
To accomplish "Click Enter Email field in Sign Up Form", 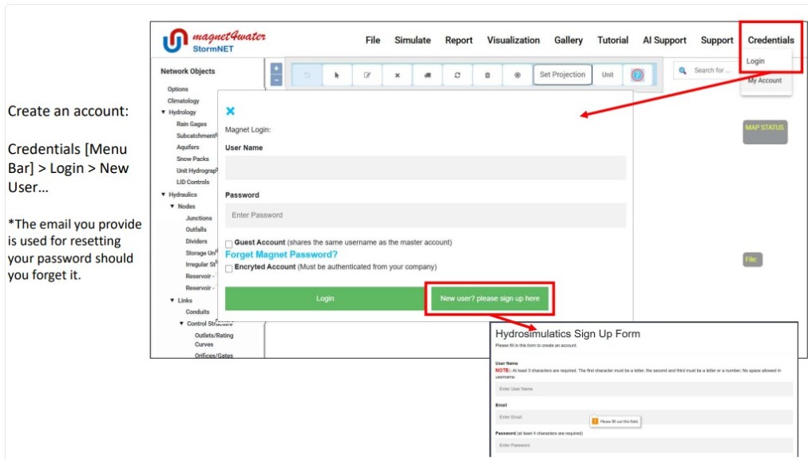I will [644, 417].
